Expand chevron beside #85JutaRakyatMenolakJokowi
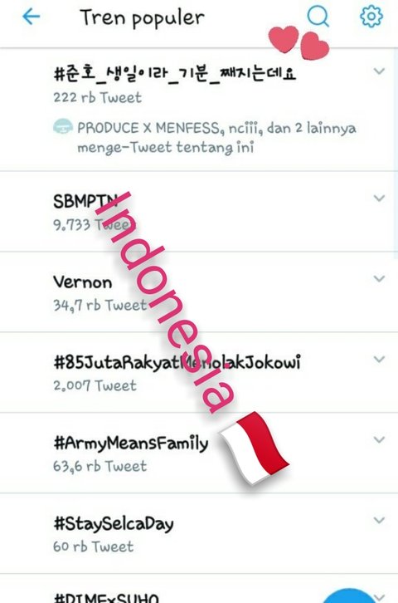The image size is (398, 603). click(x=379, y=359)
